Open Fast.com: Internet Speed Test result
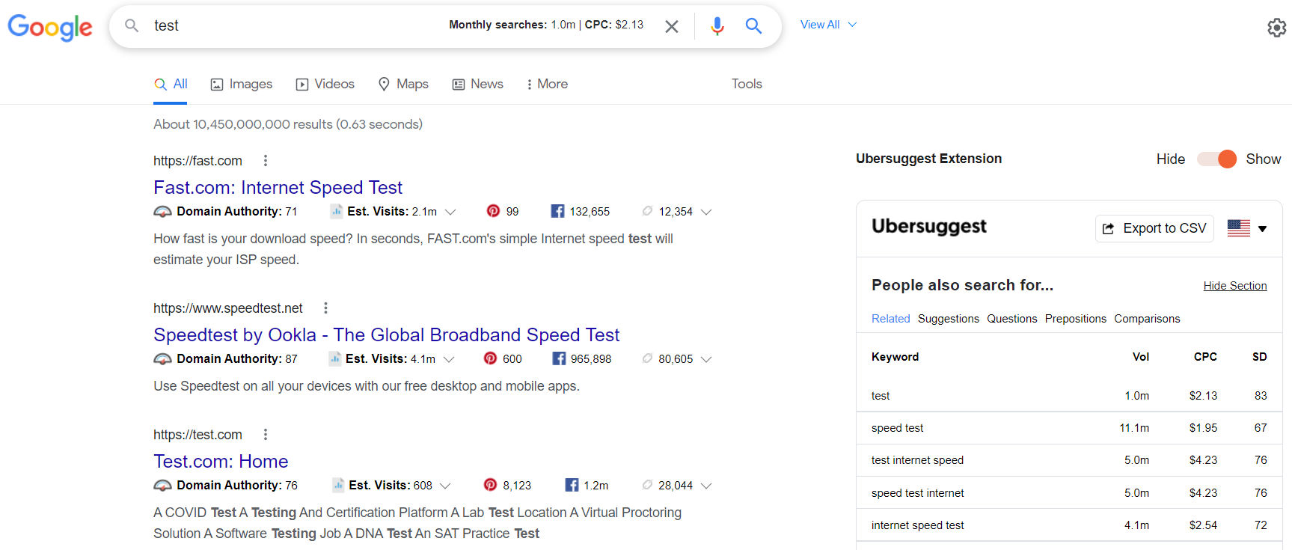Screen dimensions: 1292x550 point(278,187)
